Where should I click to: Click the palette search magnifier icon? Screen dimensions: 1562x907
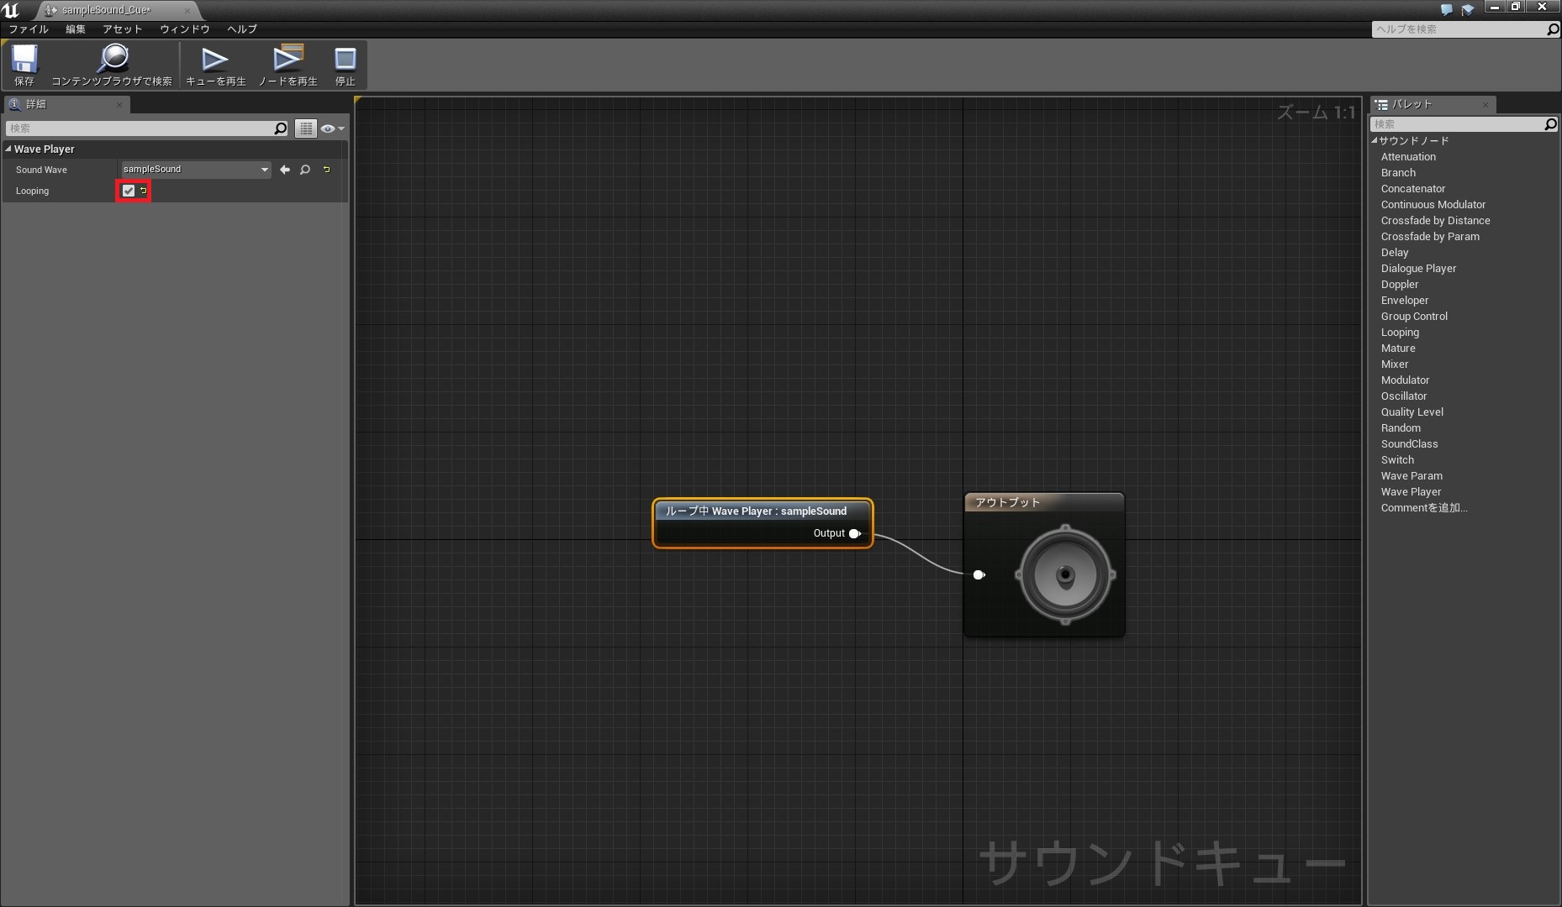tap(1550, 124)
